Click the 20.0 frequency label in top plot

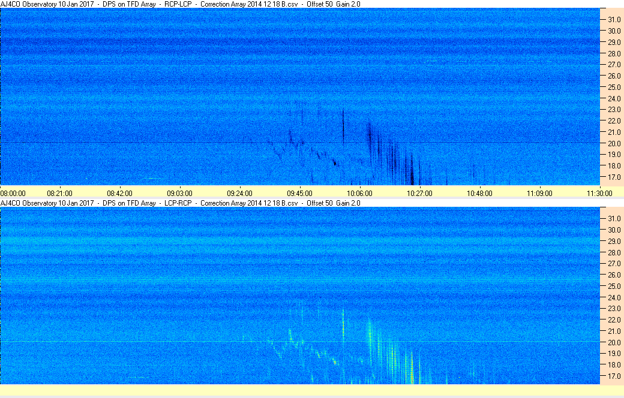pyautogui.click(x=614, y=143)
